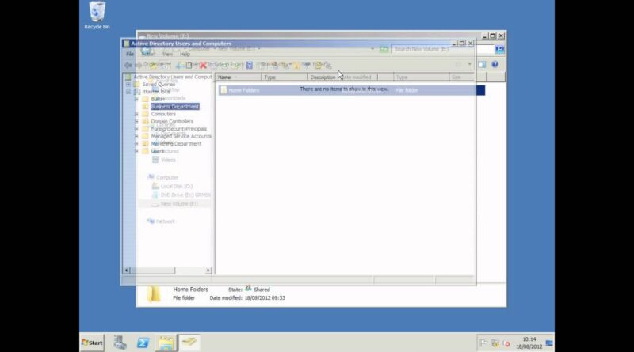Select Local Disk (C:) in Explorer
The width and height of the screenshot is (634, 352).
[x=173, y=186]
